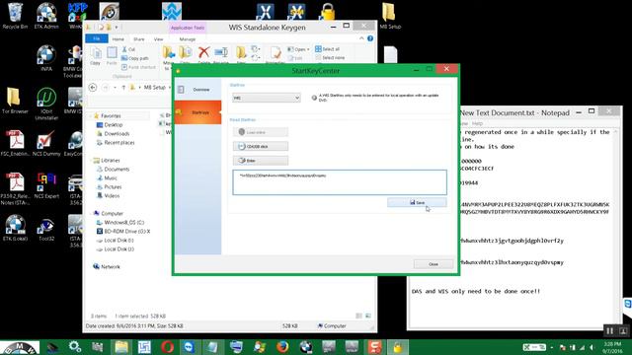Switch to large icons view in Explorer status bar

tap(368, 316)
